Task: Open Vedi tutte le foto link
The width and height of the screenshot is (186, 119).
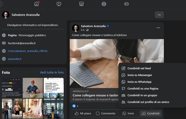Action: 52,72
